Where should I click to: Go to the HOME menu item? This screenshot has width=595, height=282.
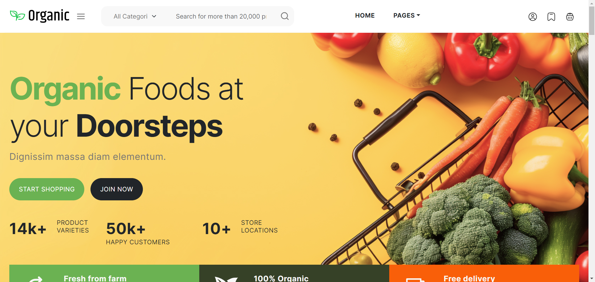click(365, 15)
